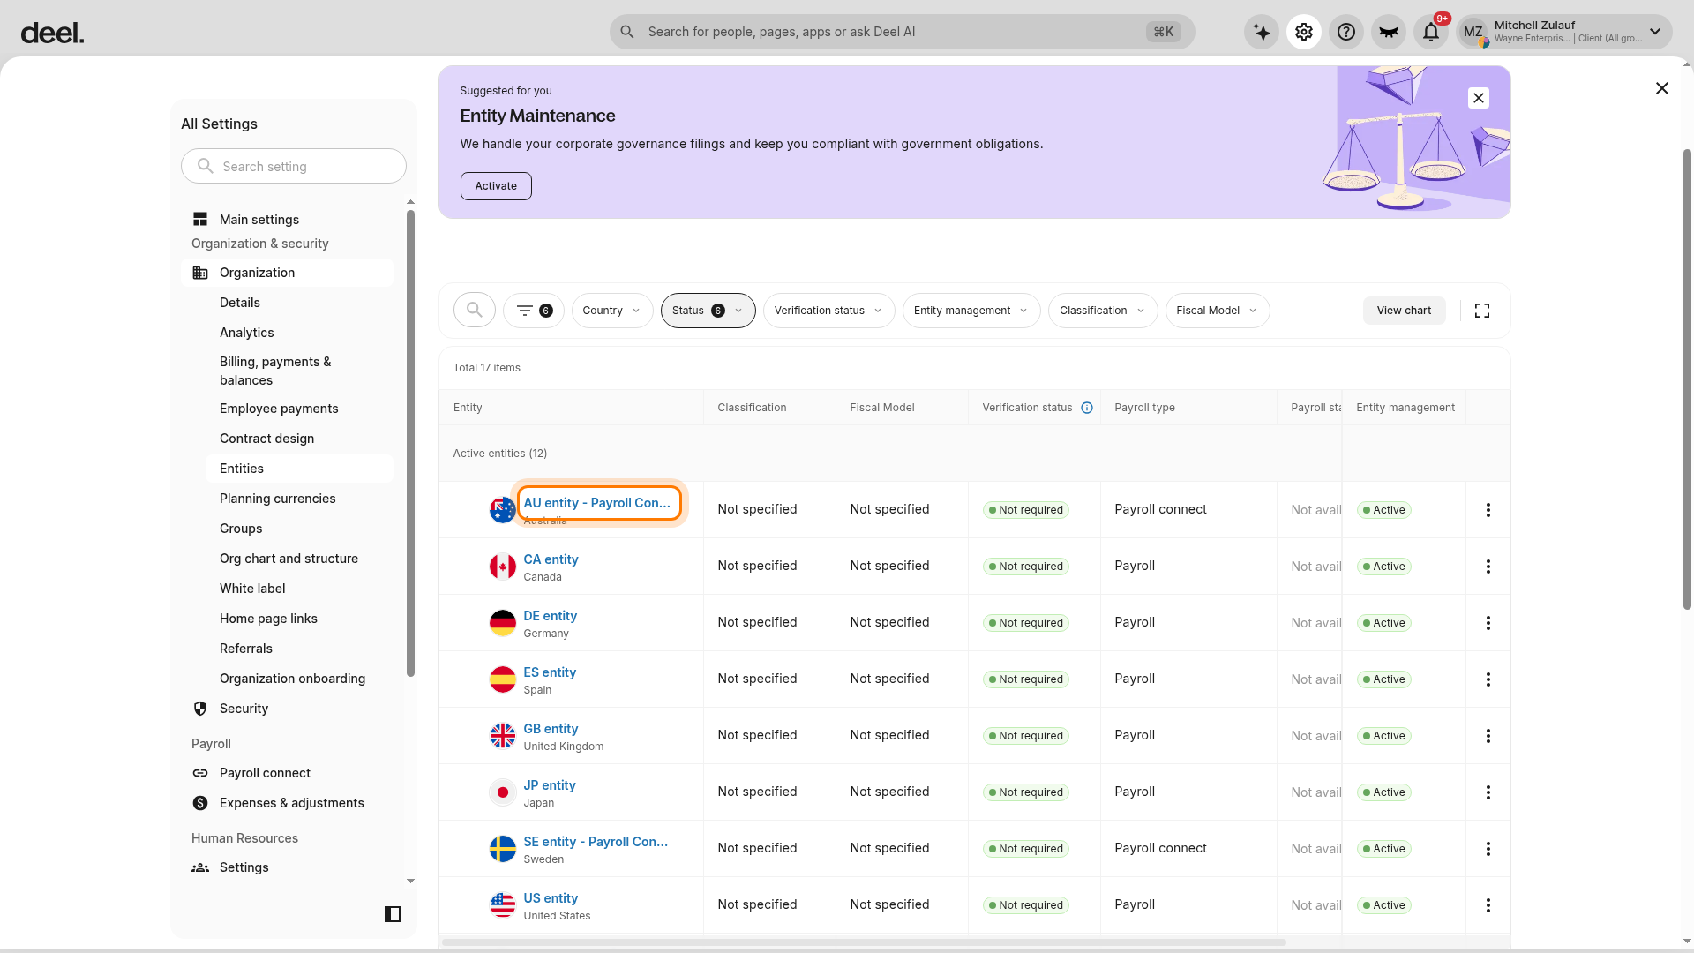The image size is (1694, 953).
Task: Open Org chart and structure
Action: pos(300,559)
